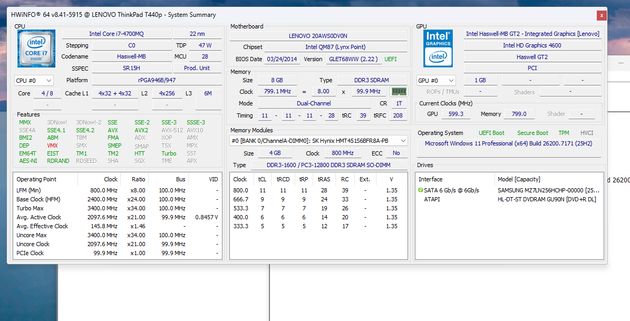Click the ECC No field

pyautogui.click(x=396, y=153)
